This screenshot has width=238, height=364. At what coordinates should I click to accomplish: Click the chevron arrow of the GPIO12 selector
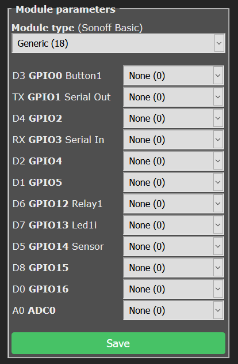click(x=218, y=204)
